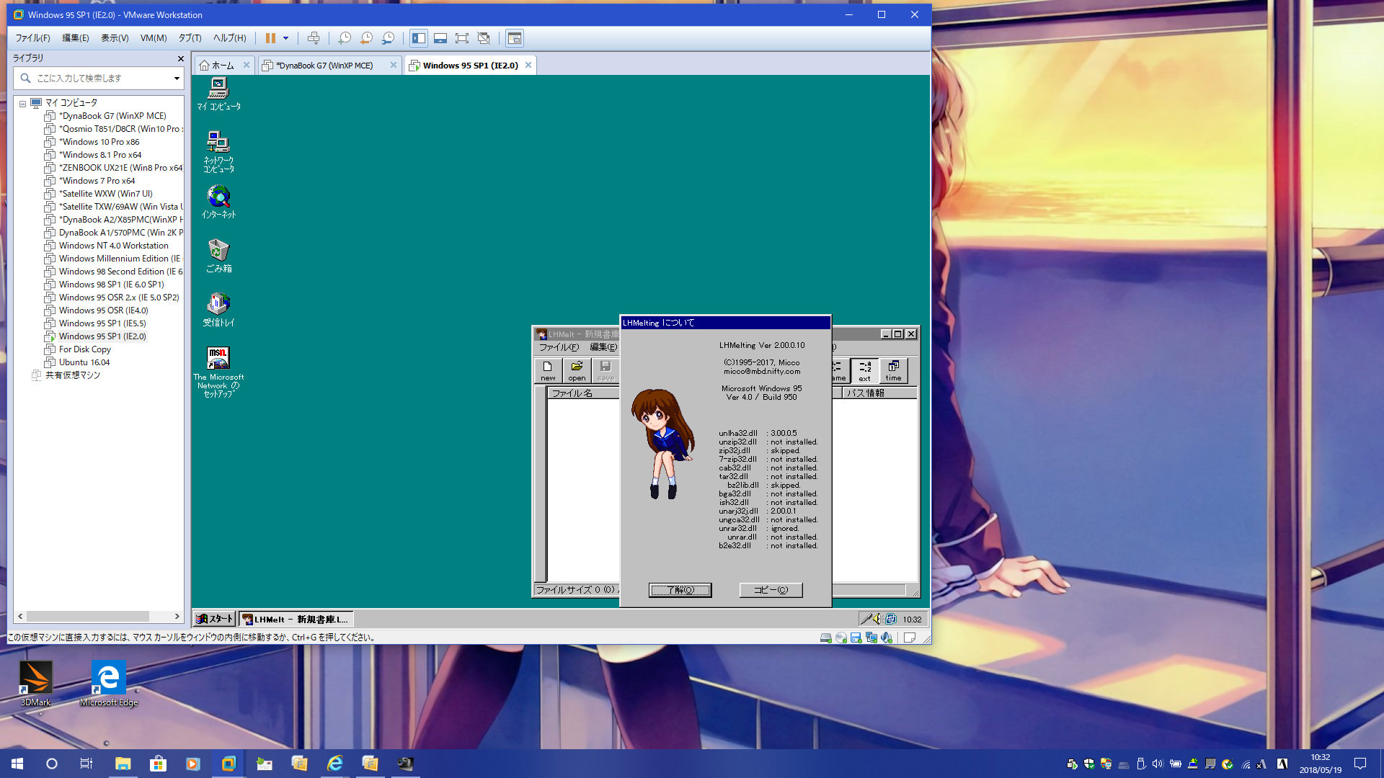Select Windows NT 4.0 Workstation VM

click(107, 246)
